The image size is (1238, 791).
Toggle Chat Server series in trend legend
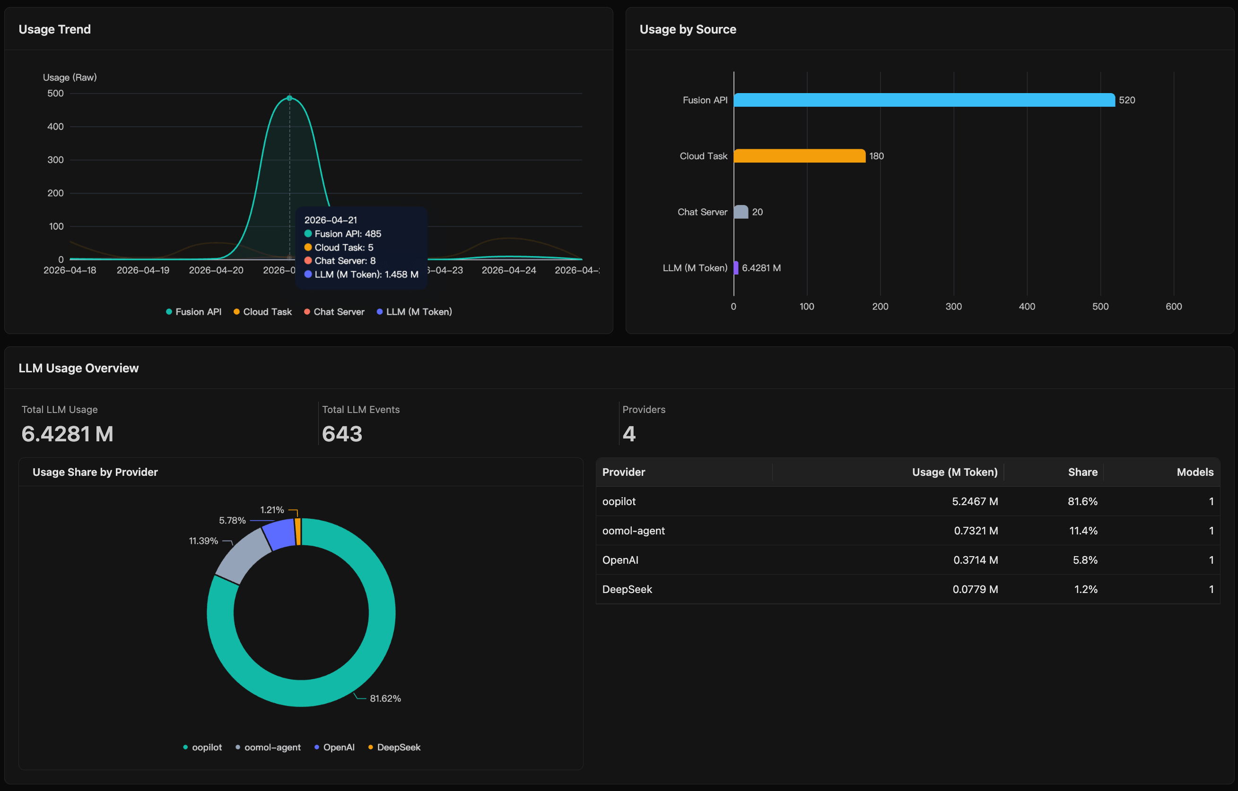(334, 312)
